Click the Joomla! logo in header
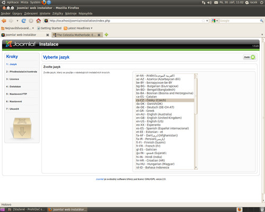Screen dimensions: 265x212 point(21,44)
